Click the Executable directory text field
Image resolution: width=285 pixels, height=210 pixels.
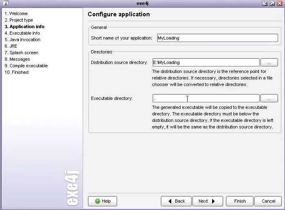[206, 98]
